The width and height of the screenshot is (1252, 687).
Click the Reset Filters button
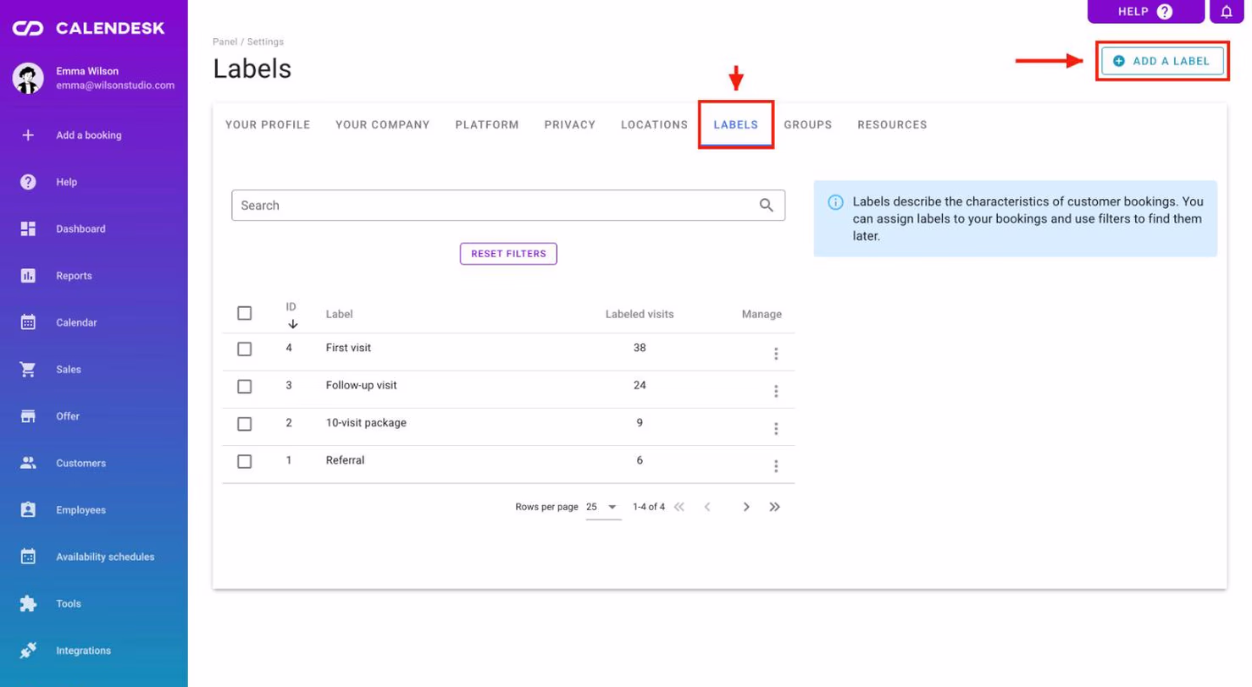[x=508, y=254]
